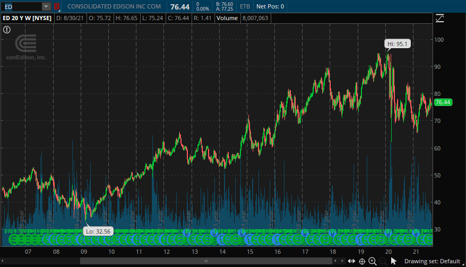Image resolution: width=466 pixels, height=267 pixels.
Task: Click the 30 price axis label
Action: (x=437, y=229)
